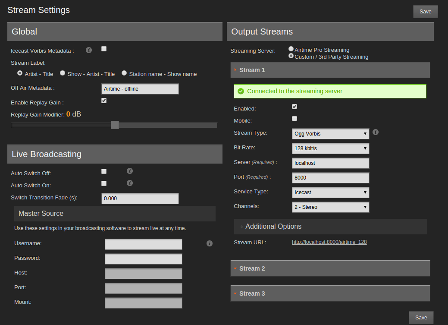Check the Mobile checkbox
This screenshot has width=448, height=325.
point(294,119)
